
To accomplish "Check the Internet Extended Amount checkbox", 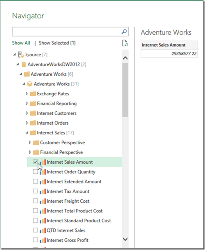I will coord(35,181).
